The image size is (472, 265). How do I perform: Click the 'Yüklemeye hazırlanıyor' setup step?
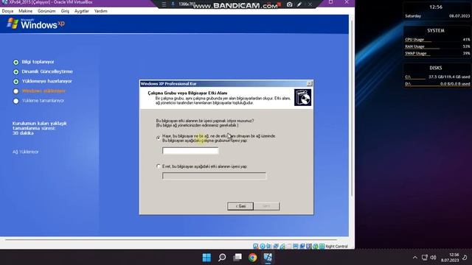click(x=47, y=81)
